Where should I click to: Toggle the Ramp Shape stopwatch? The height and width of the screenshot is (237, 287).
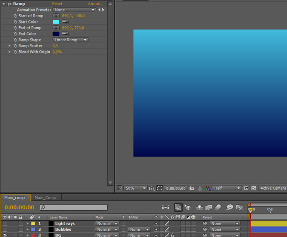pos(15,40)
